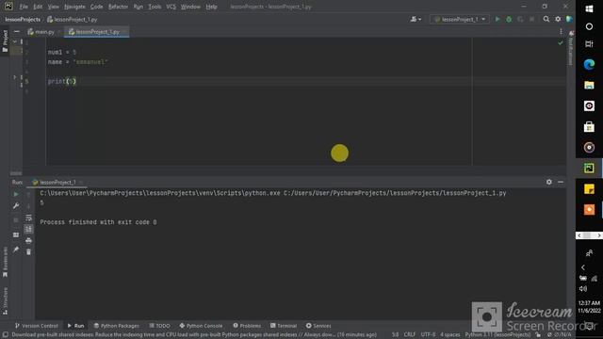Screen dimensions: 603x339
Task: Open Services tool window
Action: click(x=318, y=326)
